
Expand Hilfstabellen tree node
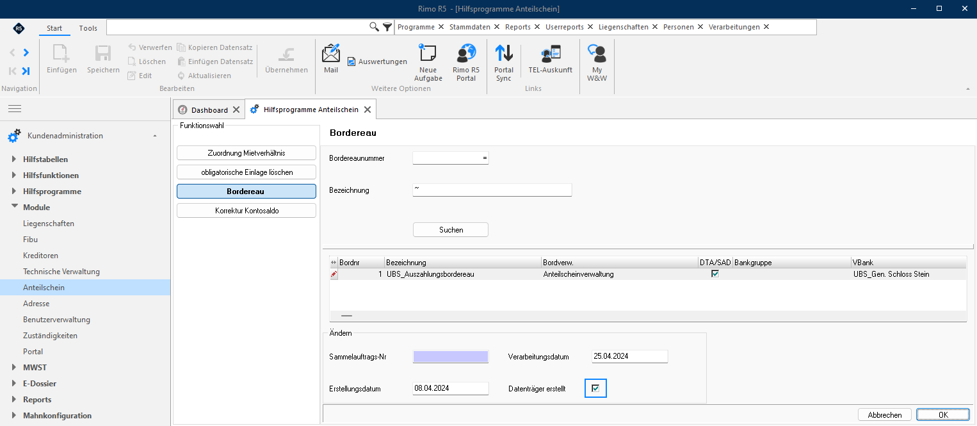click(14, 160)
